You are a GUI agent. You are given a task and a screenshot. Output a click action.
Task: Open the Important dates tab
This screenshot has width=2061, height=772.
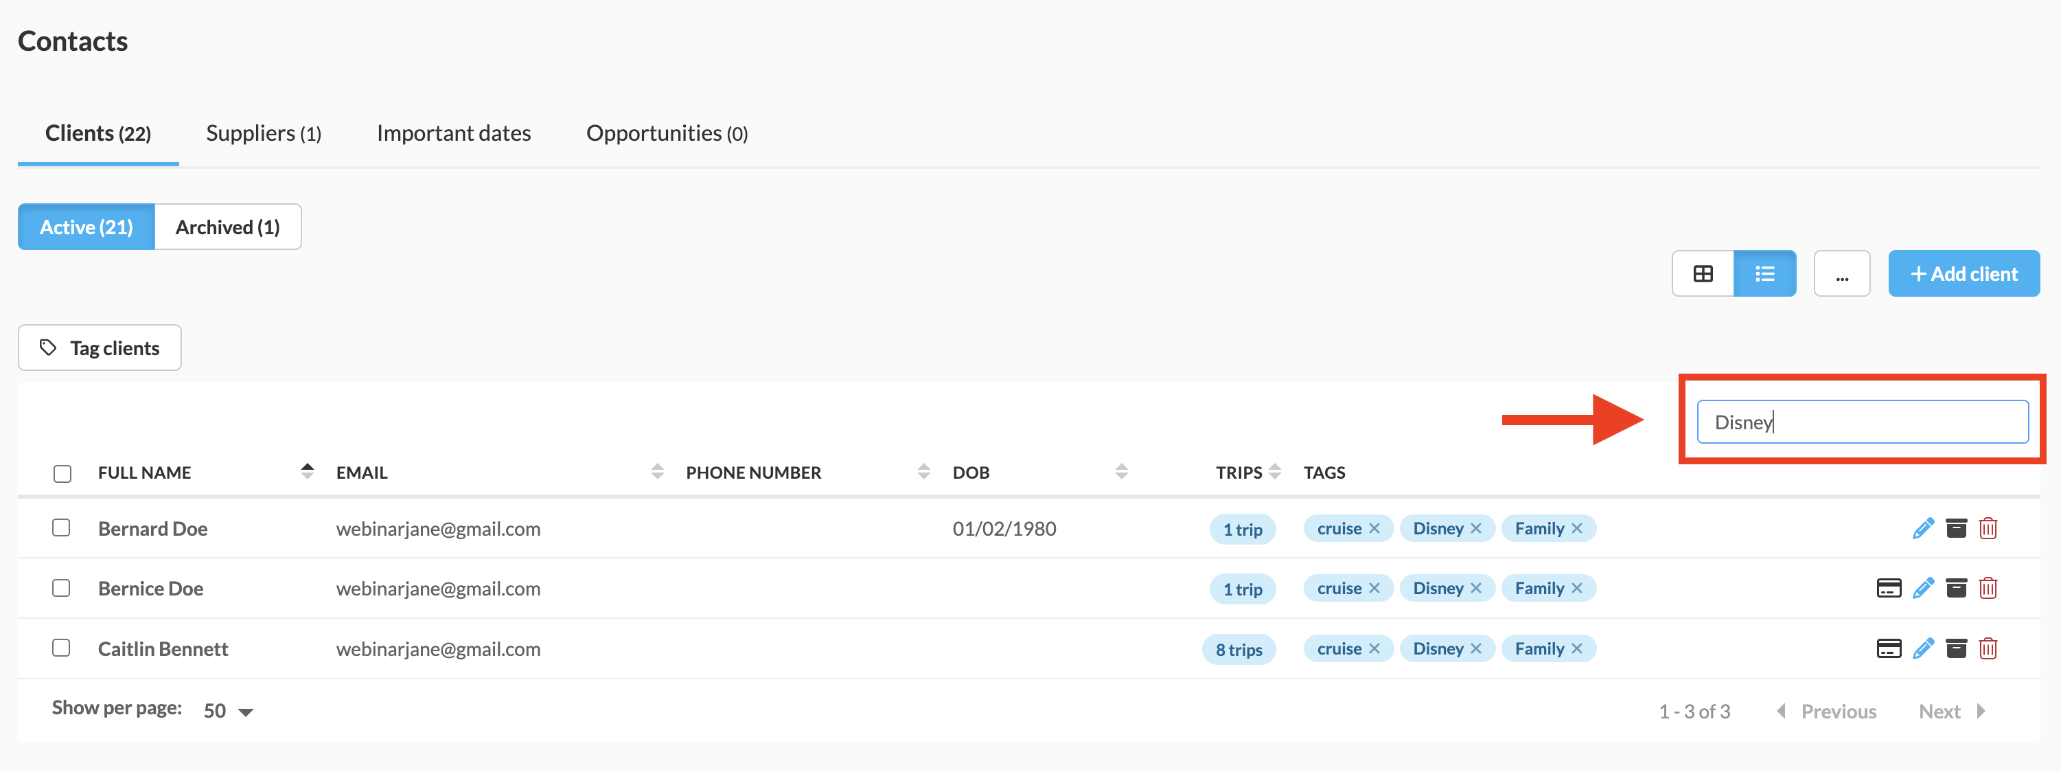point(454,134)
